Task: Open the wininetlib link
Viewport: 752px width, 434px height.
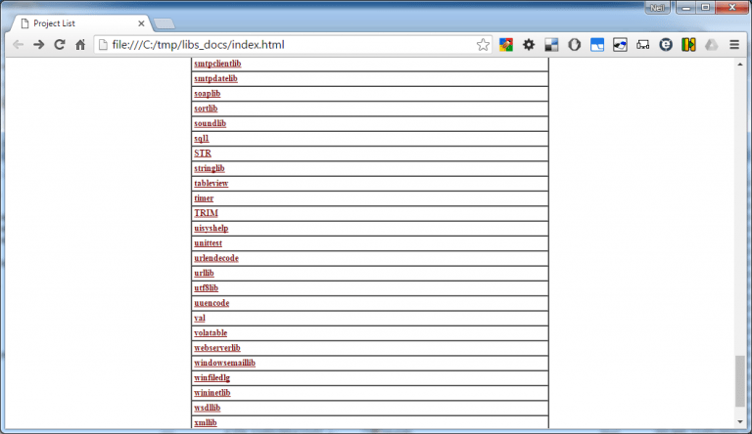Action: [x=211, y=393]
